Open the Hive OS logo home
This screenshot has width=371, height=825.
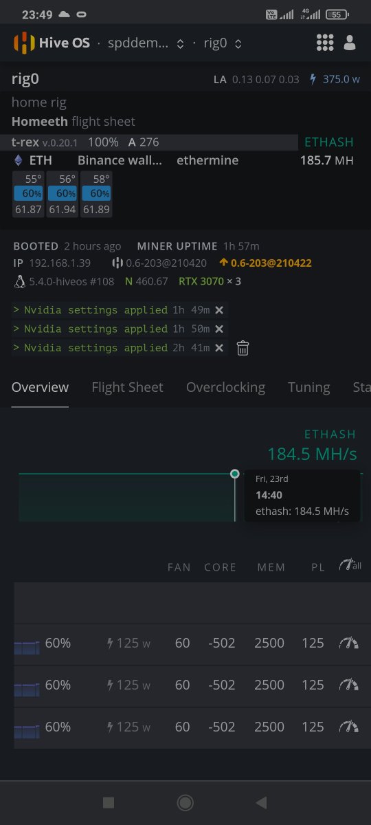coord(53,43)
